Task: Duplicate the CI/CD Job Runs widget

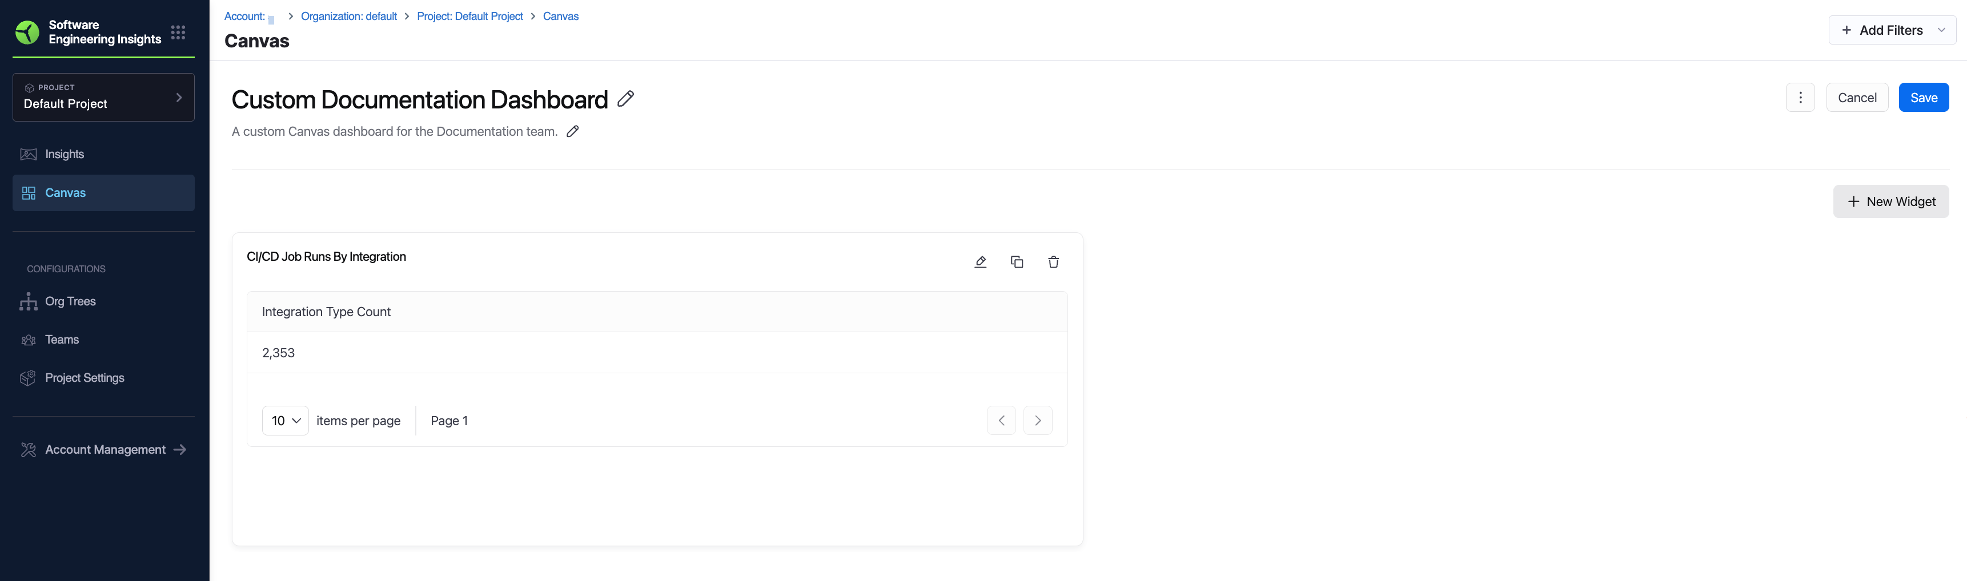Action: click(x=1016, y=262)
